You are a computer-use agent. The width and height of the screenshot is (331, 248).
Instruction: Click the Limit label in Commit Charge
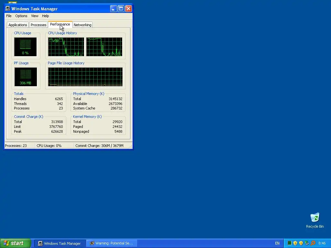click(x=17, y=127)
